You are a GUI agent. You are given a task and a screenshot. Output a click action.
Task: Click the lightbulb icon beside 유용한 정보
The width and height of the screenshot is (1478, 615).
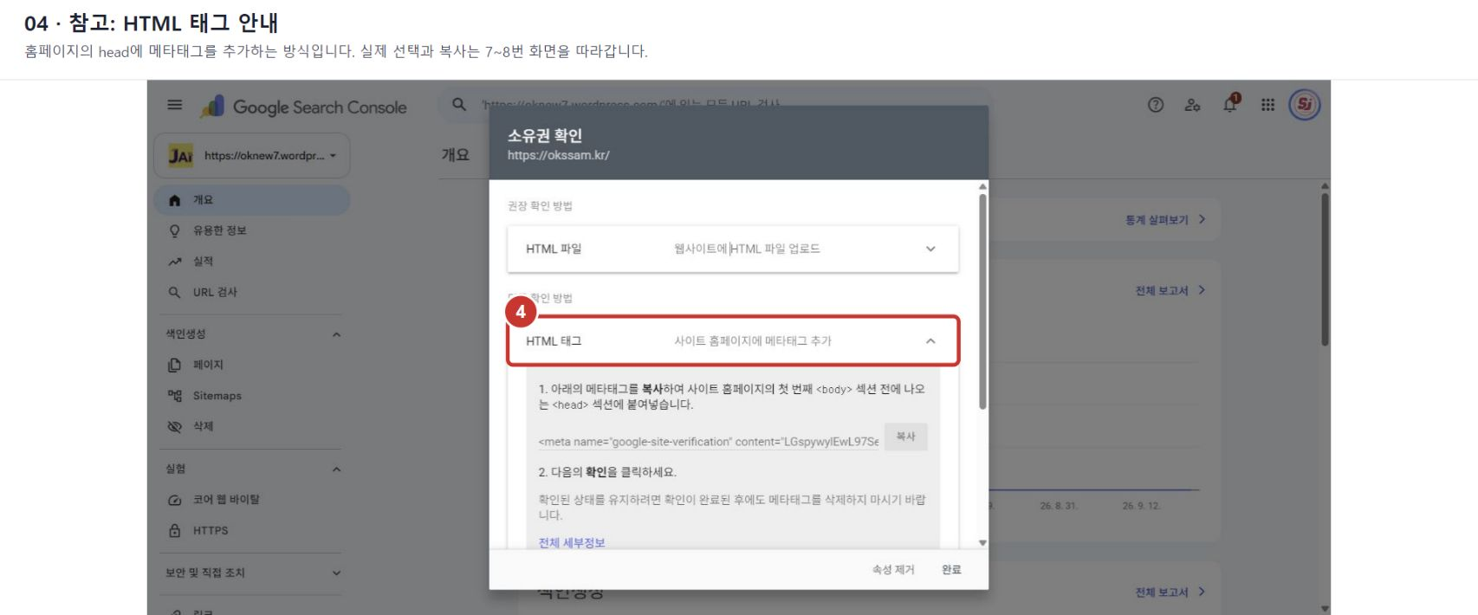coord(175,230)
